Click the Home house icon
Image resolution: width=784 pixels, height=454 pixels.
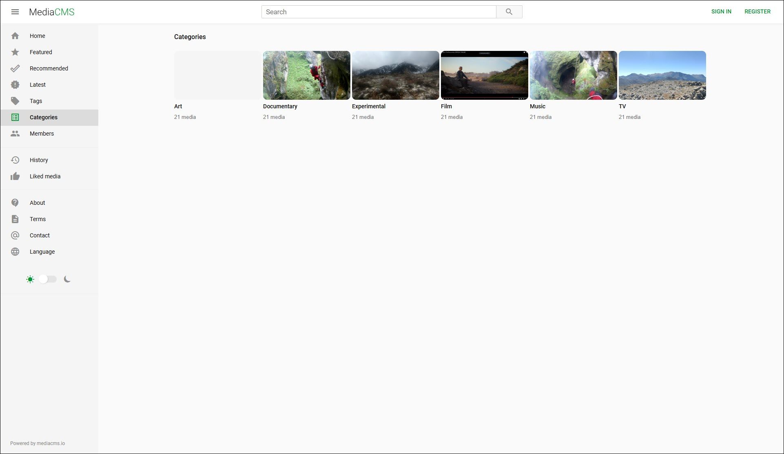click(15, 36)
